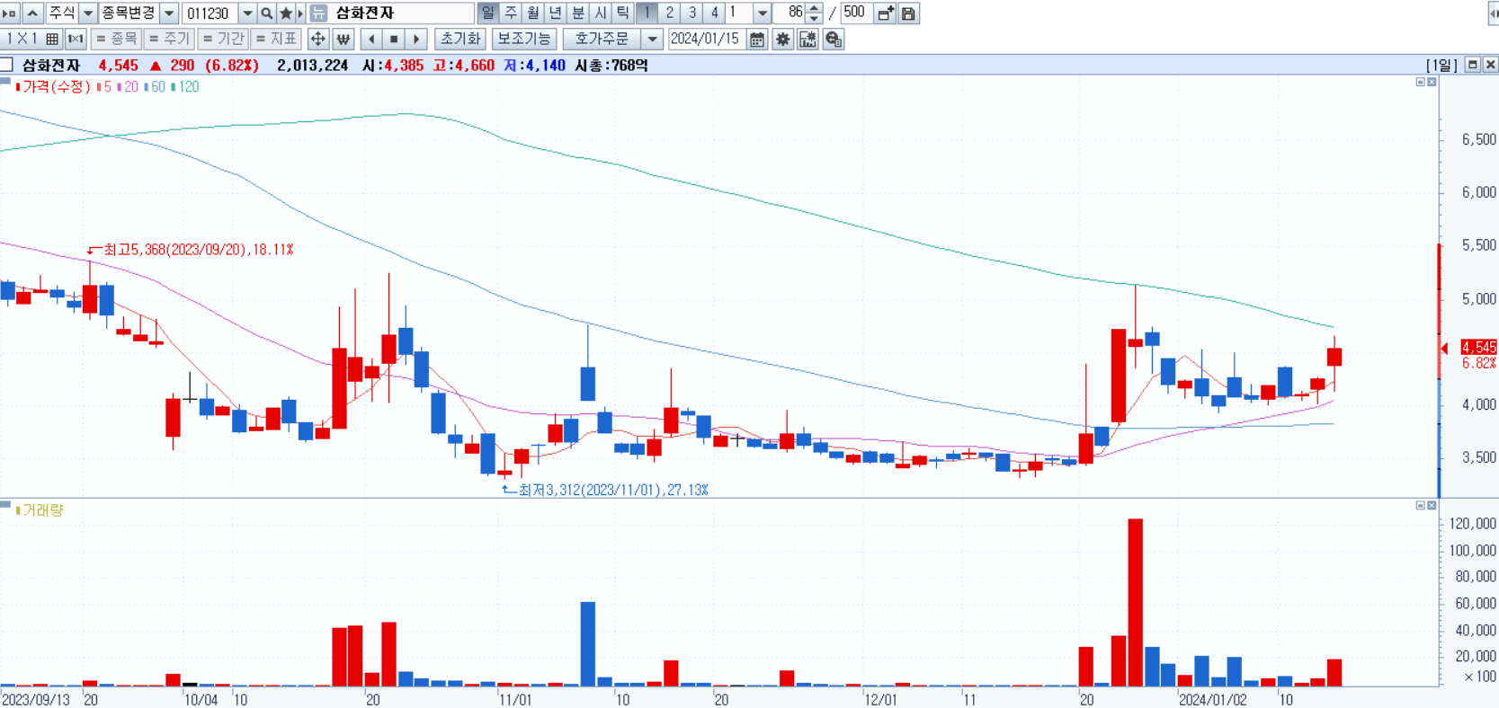Select minute (분) period toggle
Screen dimensions: 1499x708
click(x=578, y=13)
